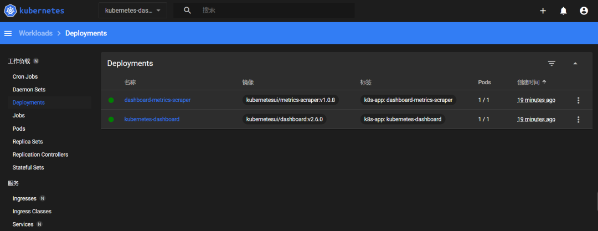Collapse the Deployments card
The width and height of the screenshot is (598, 231).
(x=575, y=63)
